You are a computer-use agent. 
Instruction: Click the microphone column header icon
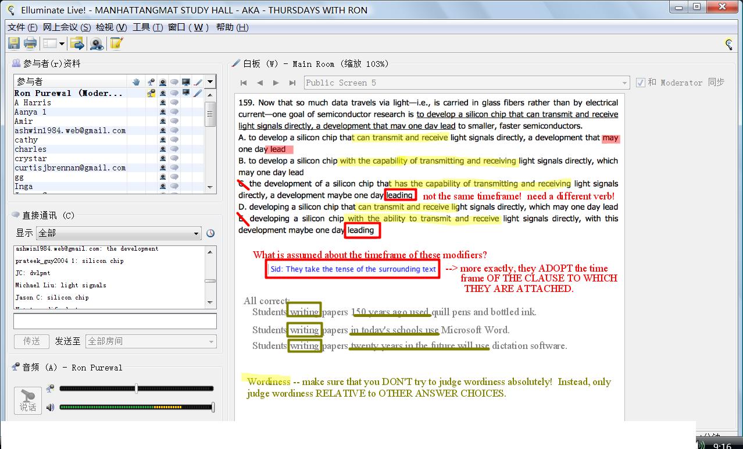point(151,82)
